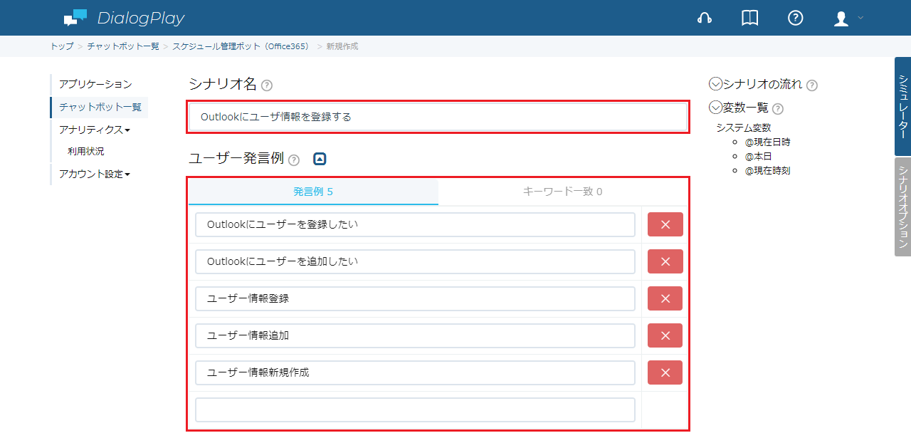The height and width of the screenshot is (438, 911).
Task: Expand the シナリオの流れ chevron
Action: pyautogui.click(x=715, y=84)
